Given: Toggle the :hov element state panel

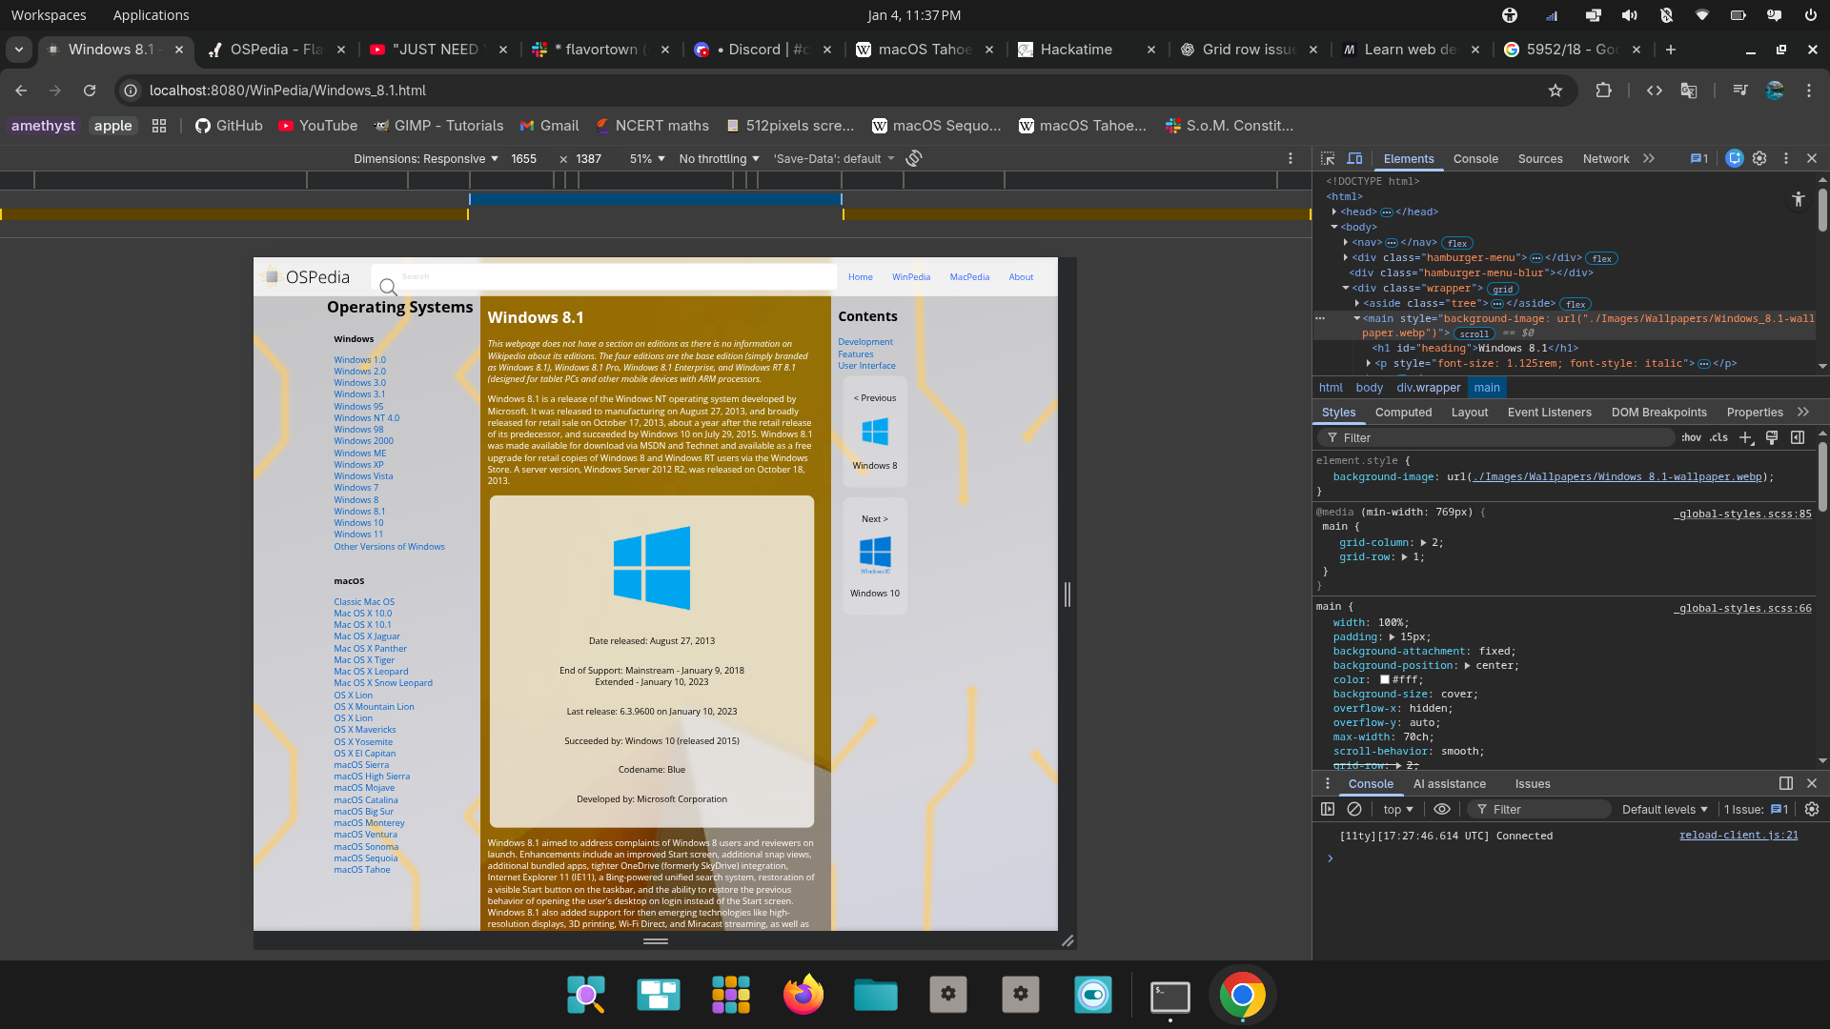Looking at the screenshot, I should [x=1691, y=437].
